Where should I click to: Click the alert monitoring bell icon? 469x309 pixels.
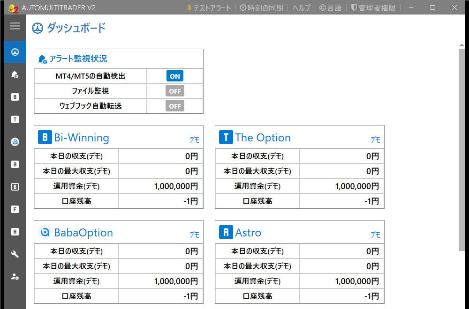(x=43, y=59)
